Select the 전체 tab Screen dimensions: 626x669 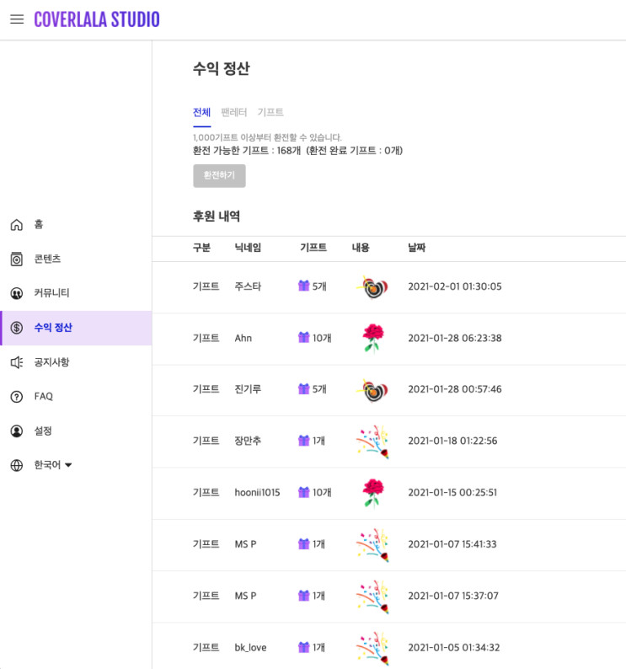202,112
